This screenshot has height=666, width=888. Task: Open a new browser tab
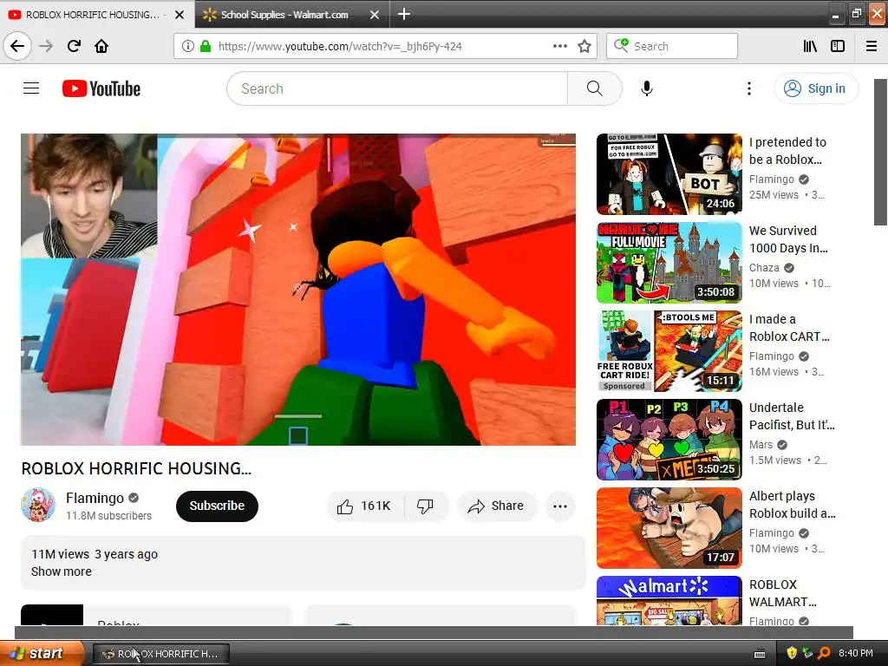click(404, 14)
